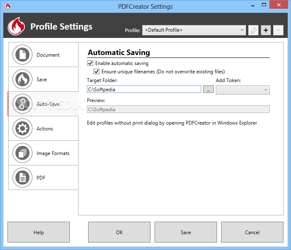Click the Automatic Saving heading
The image size is (291, 250).
click(119, 52)
